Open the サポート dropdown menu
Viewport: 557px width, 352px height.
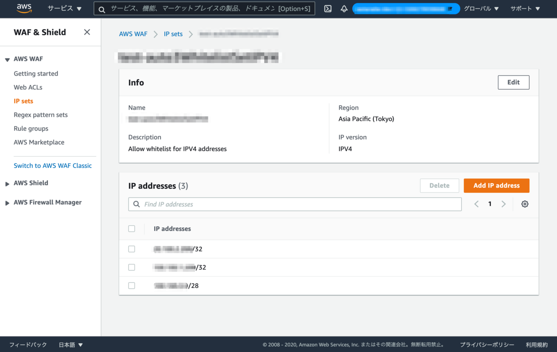(525, 8)
